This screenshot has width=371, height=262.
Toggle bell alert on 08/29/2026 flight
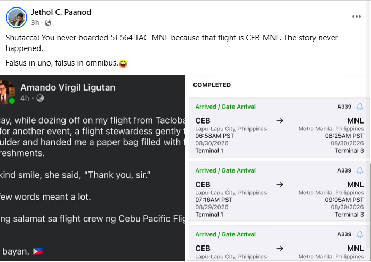click(360, 170)
